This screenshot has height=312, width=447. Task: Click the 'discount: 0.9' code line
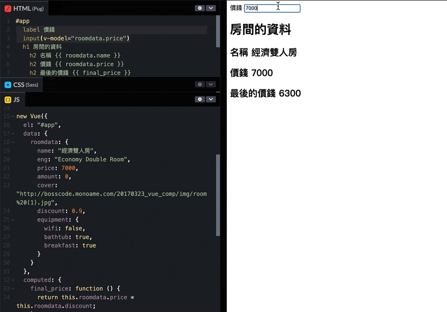coord(61,211)
